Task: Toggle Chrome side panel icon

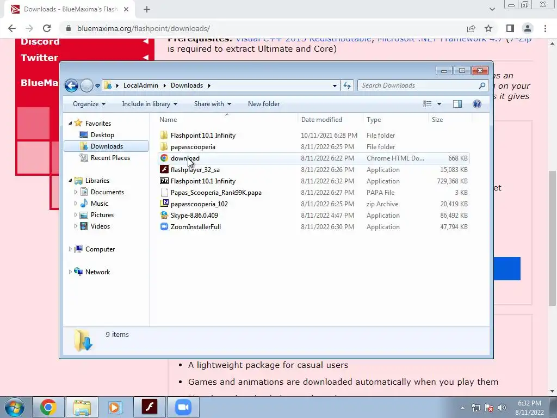Action: click(510, 28)
